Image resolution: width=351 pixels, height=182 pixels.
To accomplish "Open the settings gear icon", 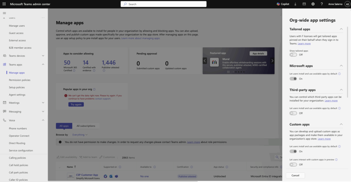I will coord(313,4).
